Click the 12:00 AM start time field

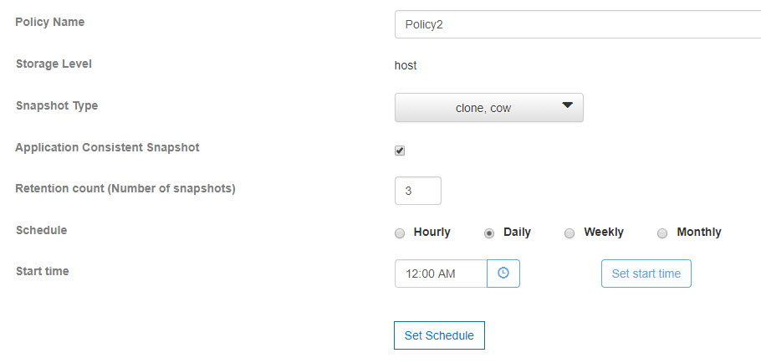coord(441,274)
